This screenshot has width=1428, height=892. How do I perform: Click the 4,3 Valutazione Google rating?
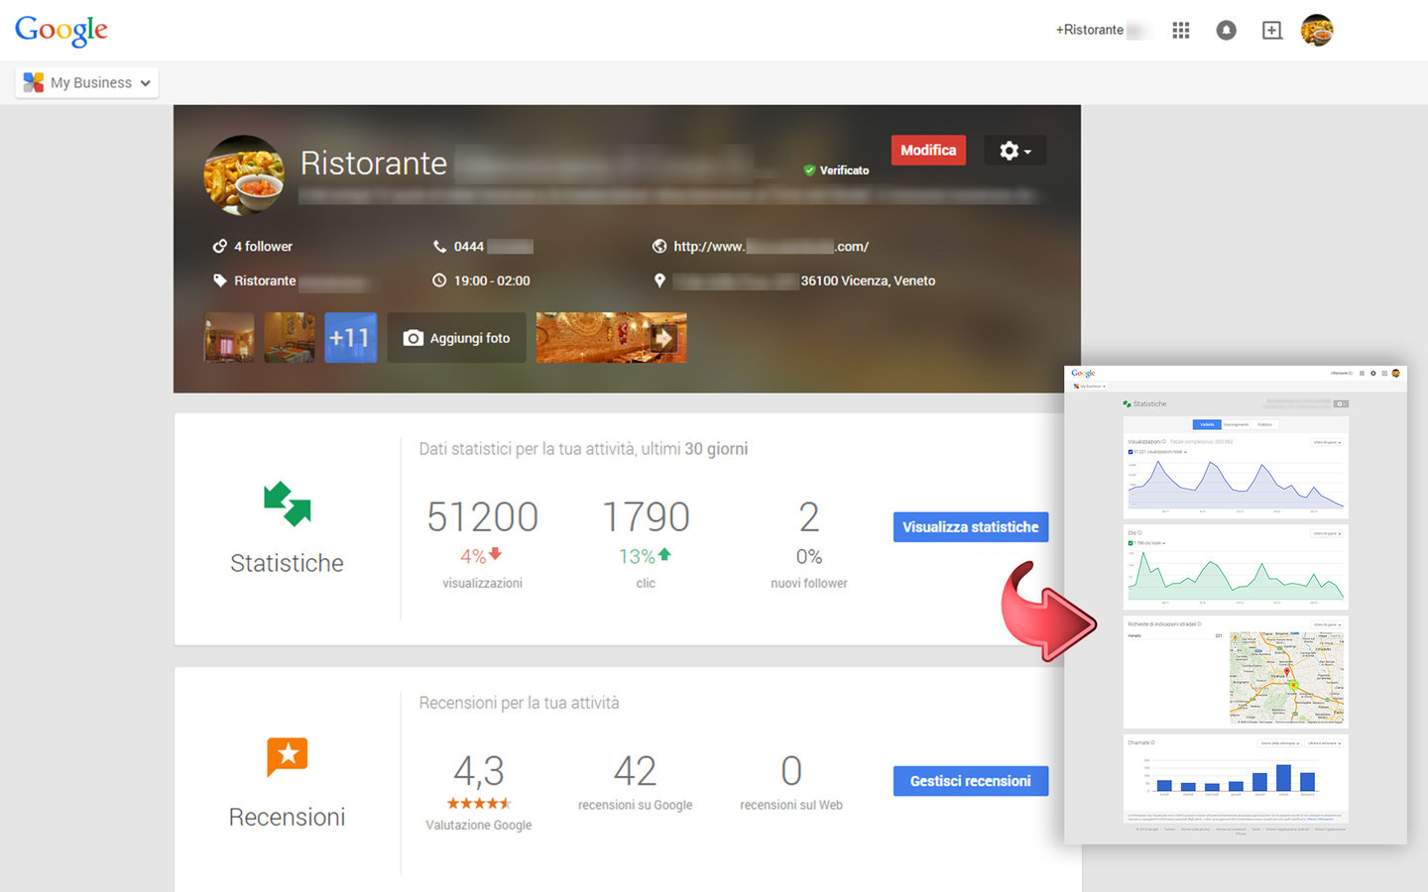[479, 770]
